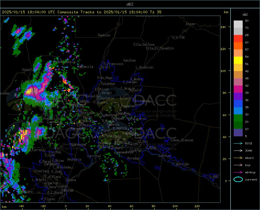
Task: Select the Clla.El_Cavadito label on the map
Action: (160, 48)
